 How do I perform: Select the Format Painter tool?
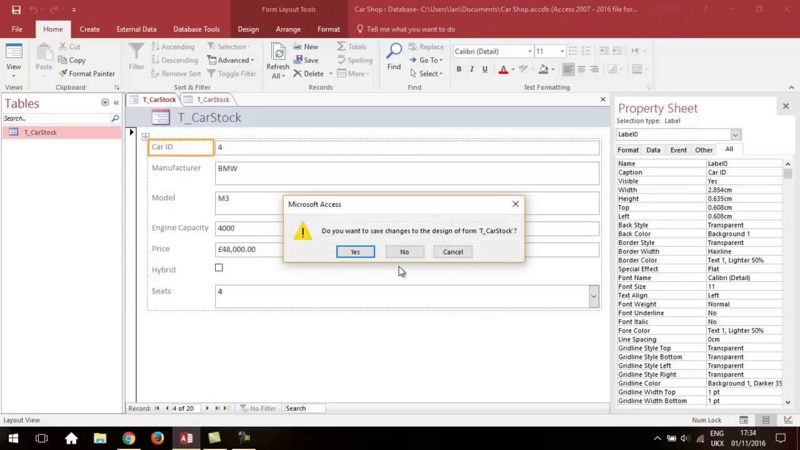(87, 73)
